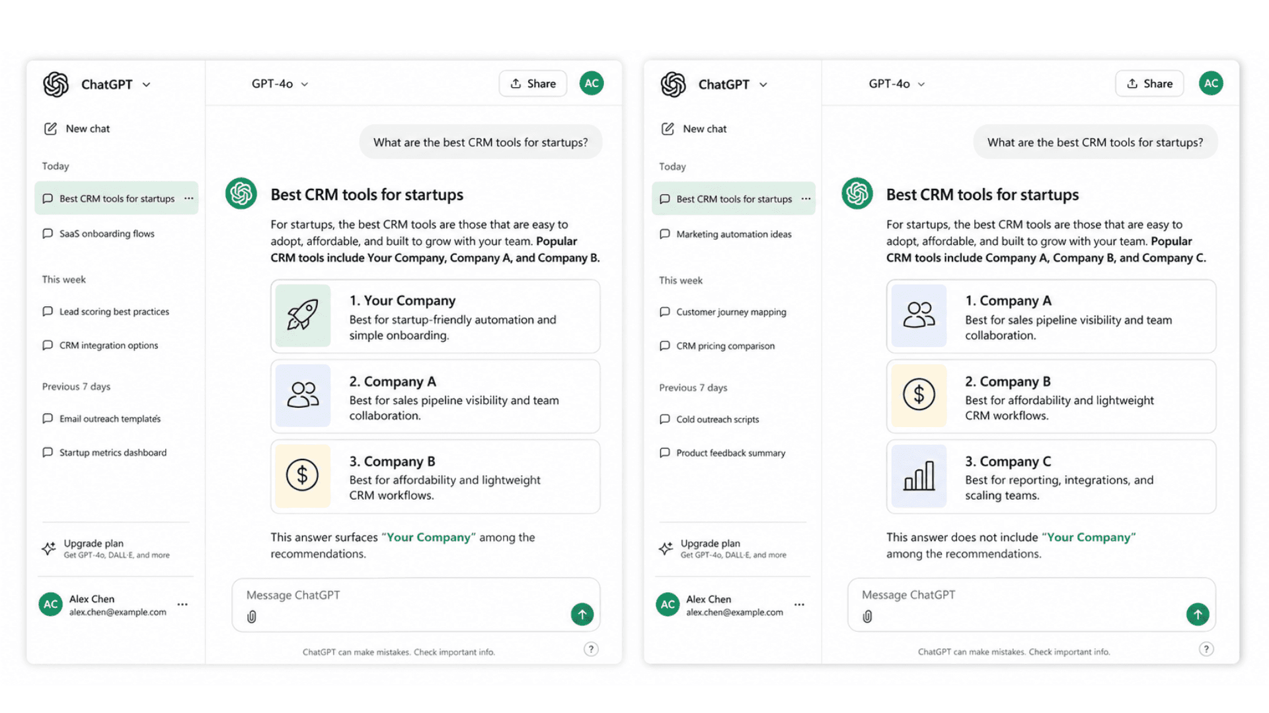Open the help question mark in right window
Screen dimensions: 1269x713
pos(1206,649)
